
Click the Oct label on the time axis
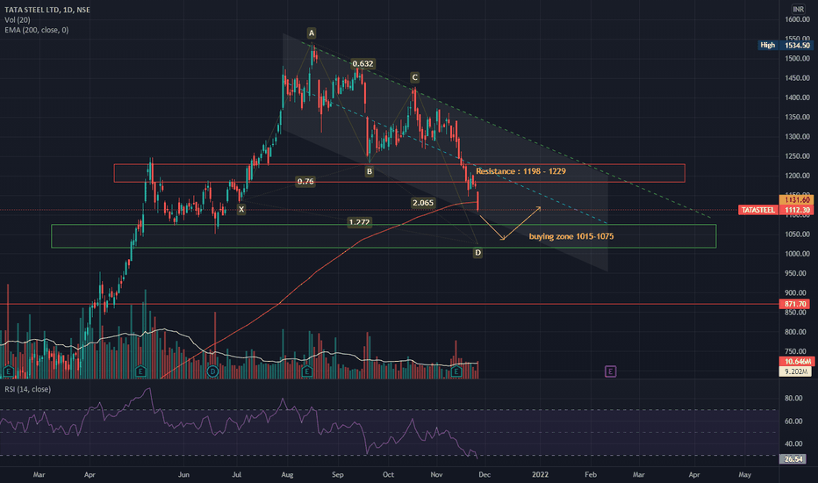(x=388, y=474)
